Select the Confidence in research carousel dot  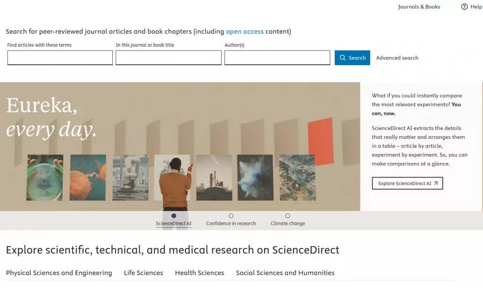tap(231, 216)
